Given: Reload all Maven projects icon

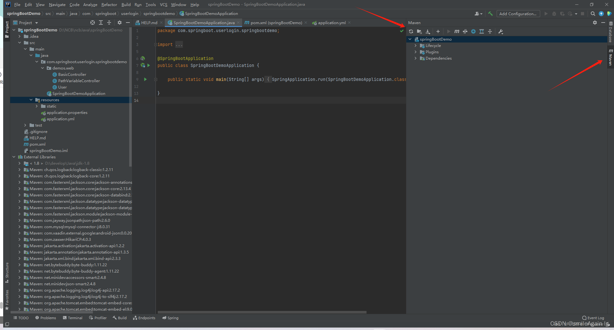Looking at the screenshot, I should (411, 31).
